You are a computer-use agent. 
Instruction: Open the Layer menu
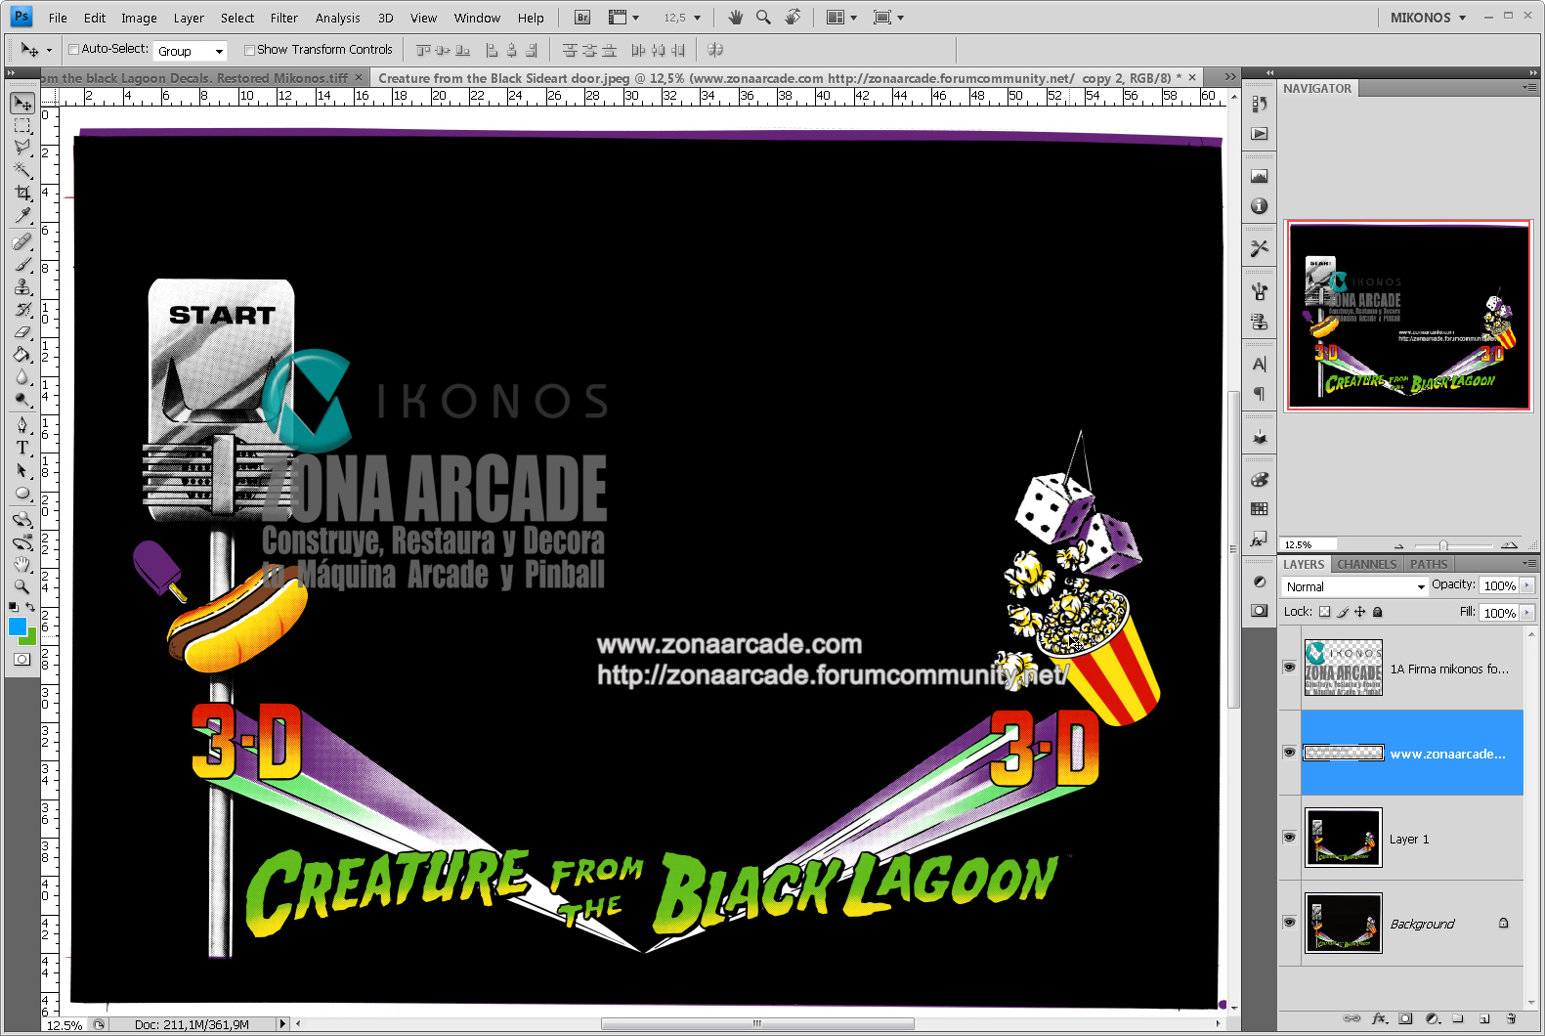coord(189,18)
